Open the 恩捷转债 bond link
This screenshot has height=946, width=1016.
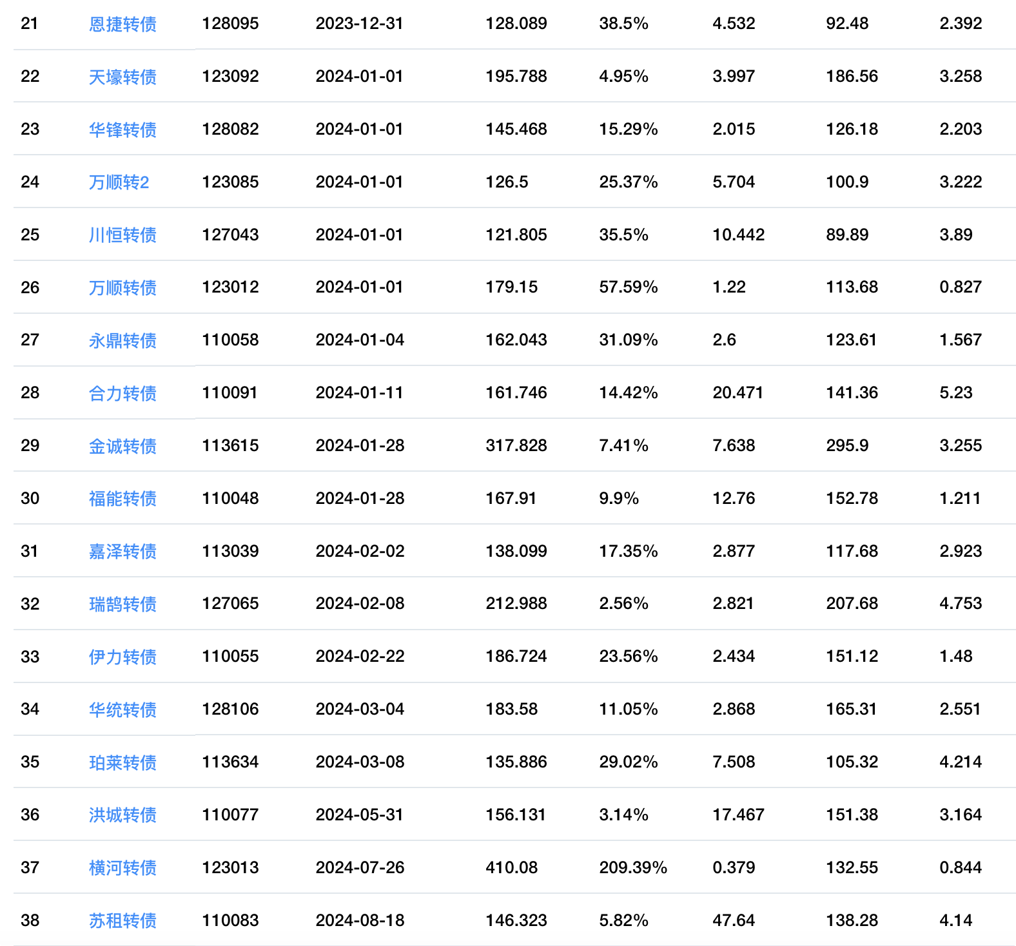click(x=122, y=24)
